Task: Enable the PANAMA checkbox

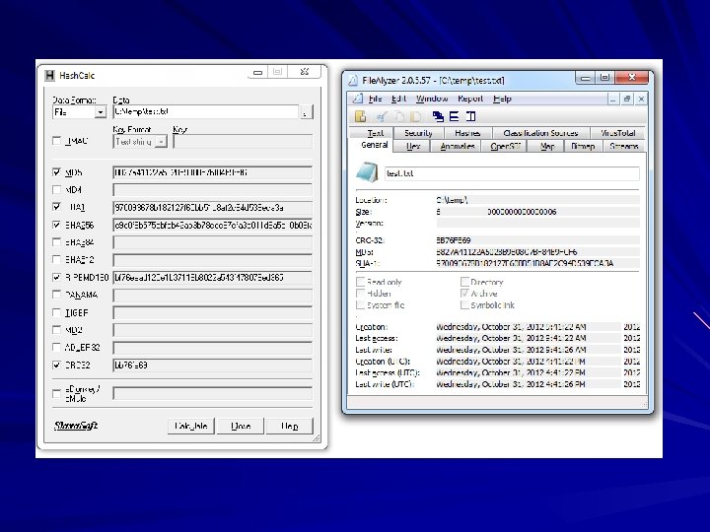Action: click(x=56, y=295)
